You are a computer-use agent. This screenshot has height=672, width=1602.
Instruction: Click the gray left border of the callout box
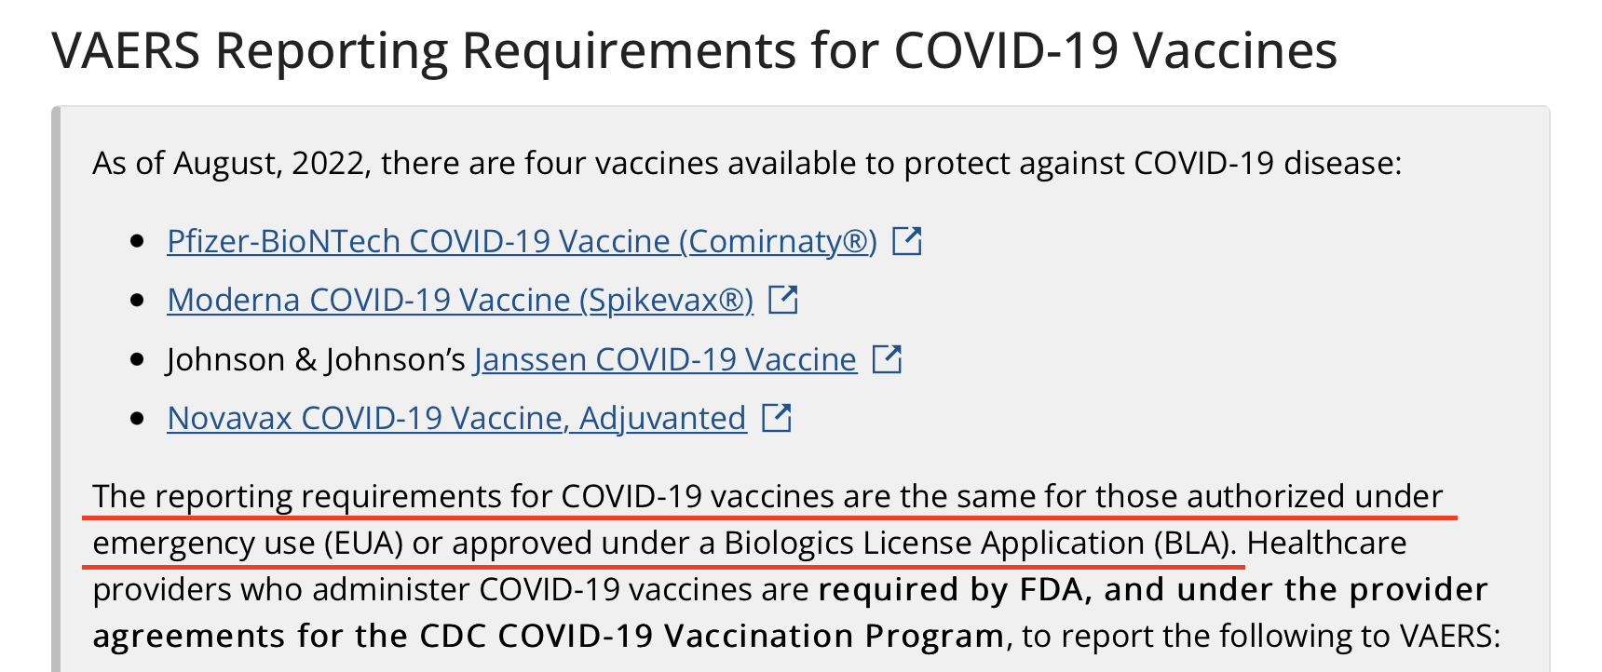click(x=56, y=389)
